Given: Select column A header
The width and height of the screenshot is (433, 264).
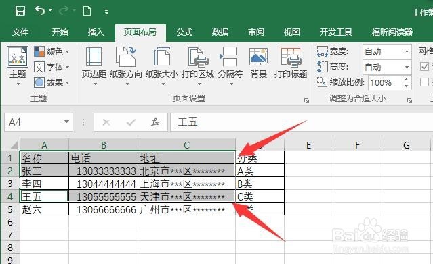Looking at the screenshot, I should [44, 144].
